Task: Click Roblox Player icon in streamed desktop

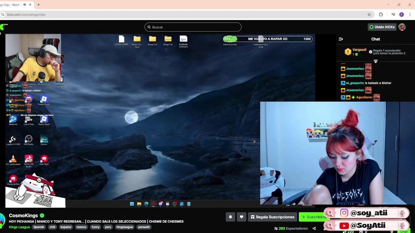Action: pyautogui.click(x=44, y=120)
